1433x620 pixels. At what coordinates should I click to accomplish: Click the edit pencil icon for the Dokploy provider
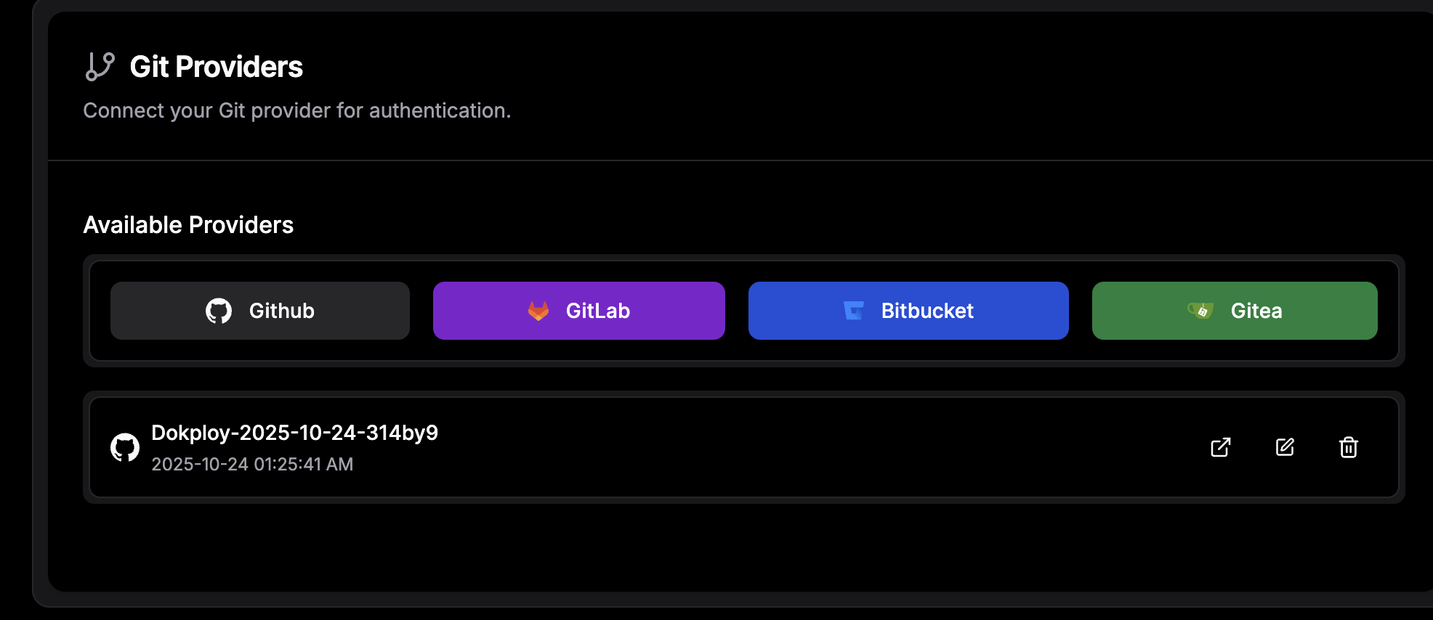(x=1285, y=447)
